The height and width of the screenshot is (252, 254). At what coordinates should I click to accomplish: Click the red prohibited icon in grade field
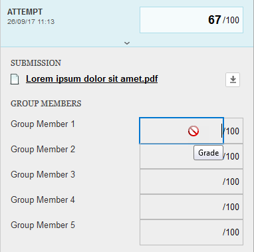point(193,131)
